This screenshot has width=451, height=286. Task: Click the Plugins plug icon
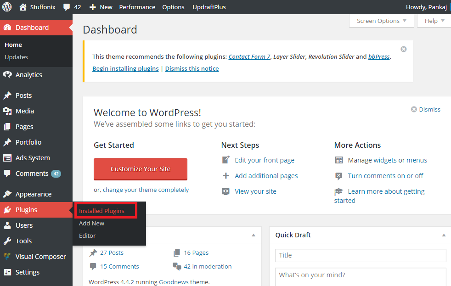coord(7,210)
